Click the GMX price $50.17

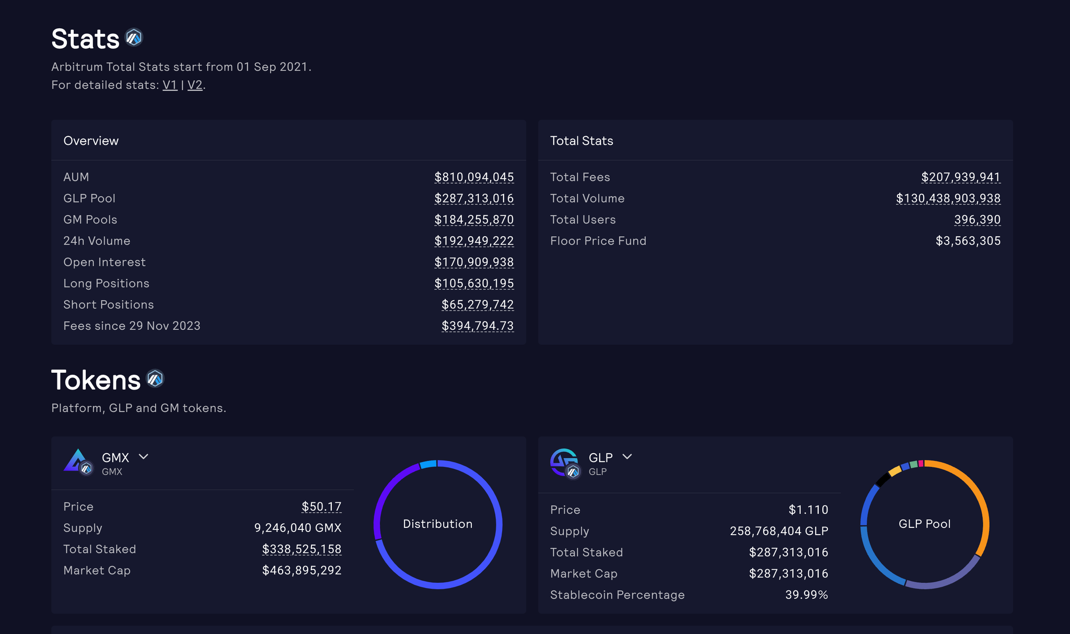(x=321, y=506)
